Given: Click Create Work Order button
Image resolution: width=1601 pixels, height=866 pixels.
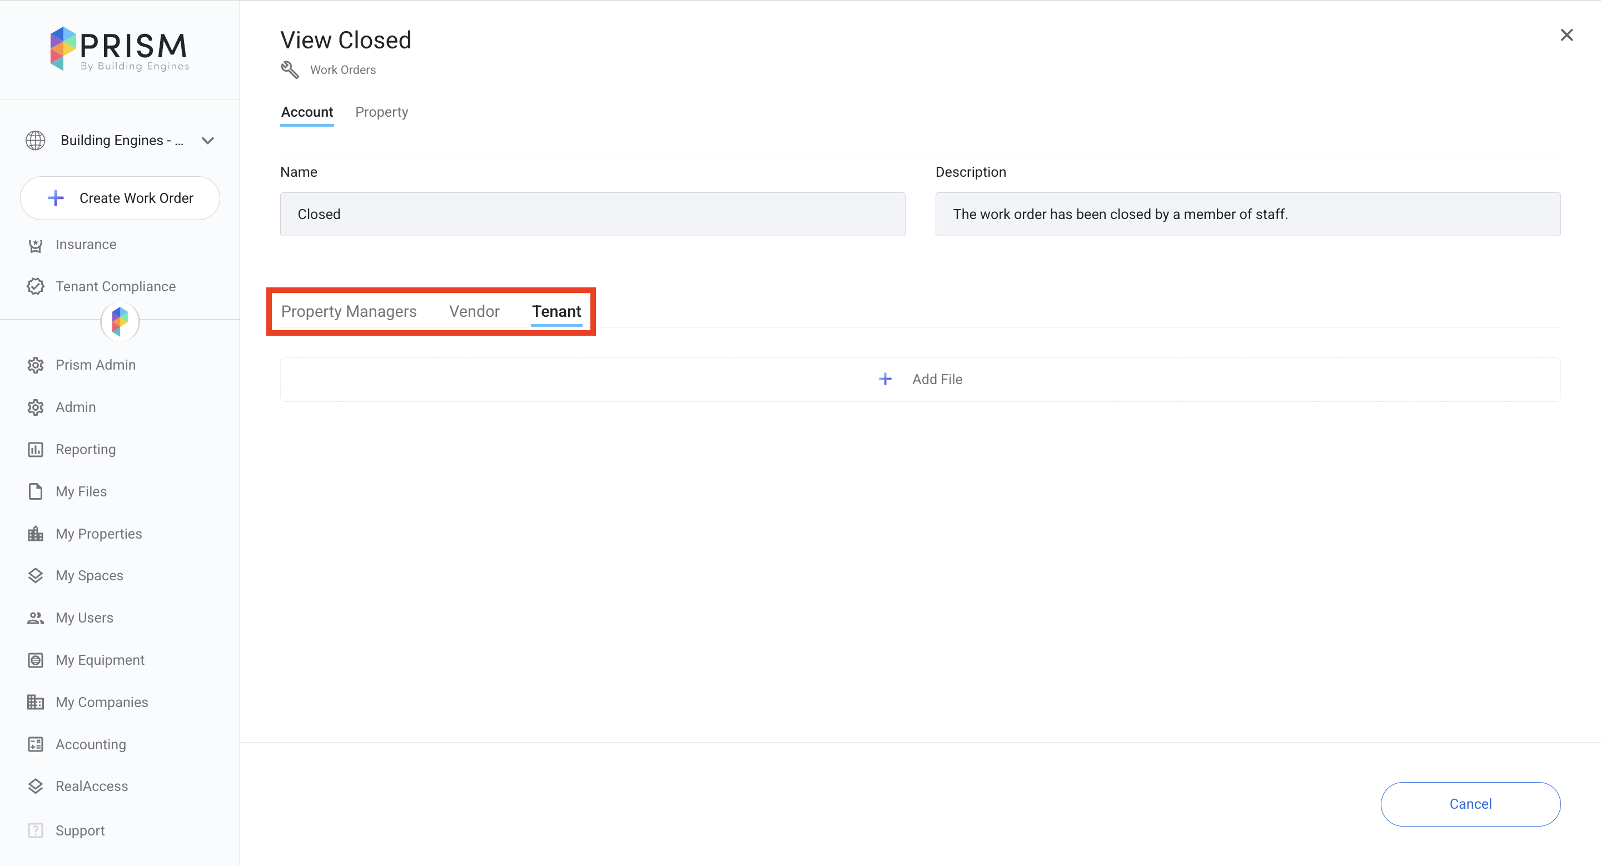Looking at the screenshot, I should [120, 198].
